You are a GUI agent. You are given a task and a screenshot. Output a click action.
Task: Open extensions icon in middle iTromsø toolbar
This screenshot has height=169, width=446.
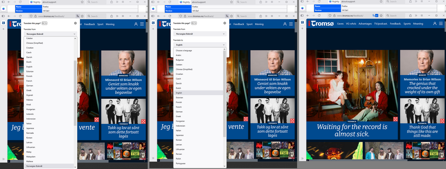pos(261,16)
